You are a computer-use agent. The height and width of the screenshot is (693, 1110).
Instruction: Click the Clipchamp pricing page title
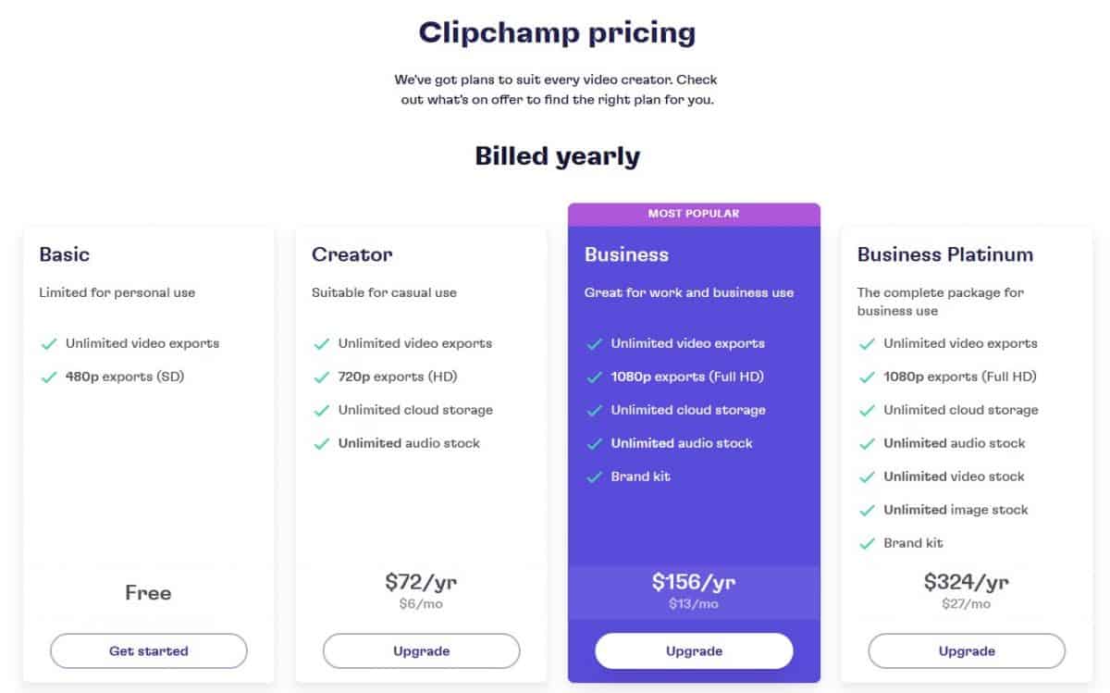(x=557, y=33)
